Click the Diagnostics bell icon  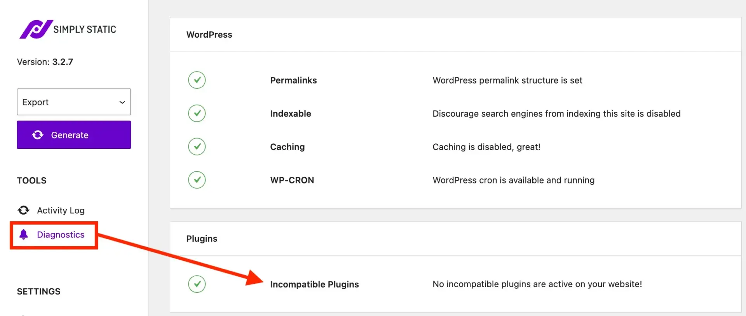[24, 234]
